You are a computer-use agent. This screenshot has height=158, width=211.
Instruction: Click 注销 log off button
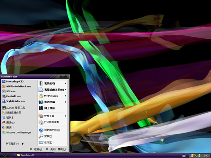coord(36,149)
